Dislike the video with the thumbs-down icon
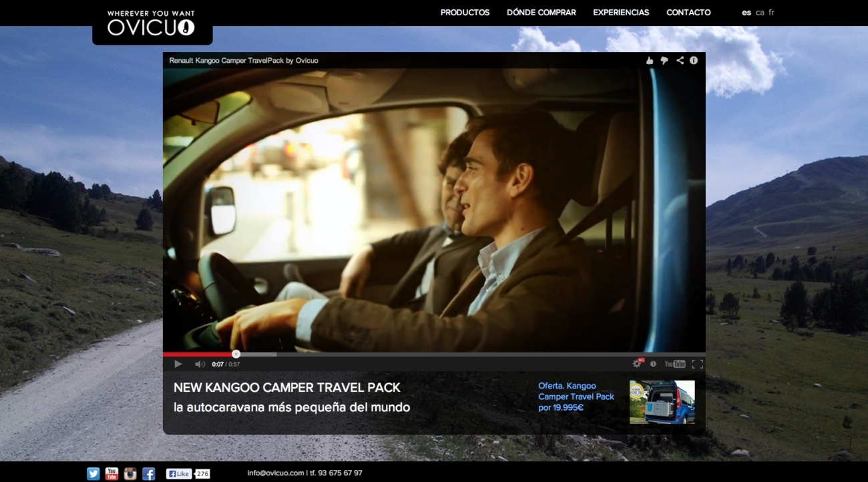868x482 pixels. pos(664,61)
